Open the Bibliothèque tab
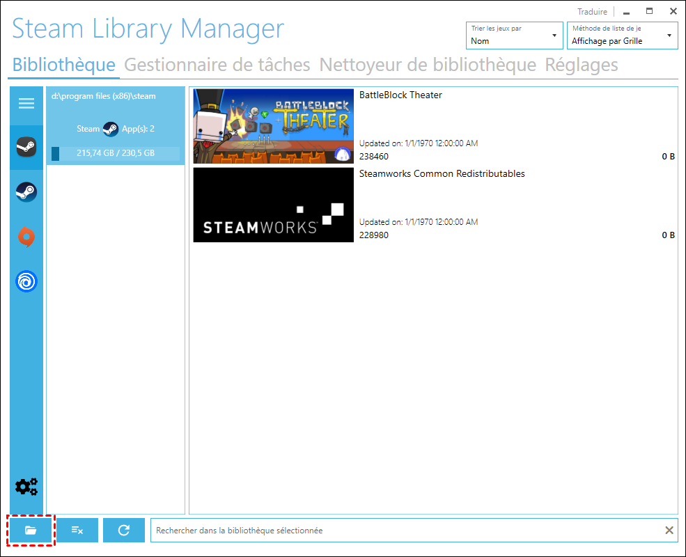The width and height of the screenshot is (686, 557). point(64,65)
